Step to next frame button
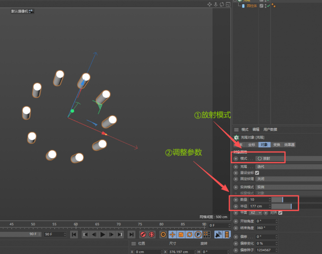322x254 pixels. tap(111, 235)
